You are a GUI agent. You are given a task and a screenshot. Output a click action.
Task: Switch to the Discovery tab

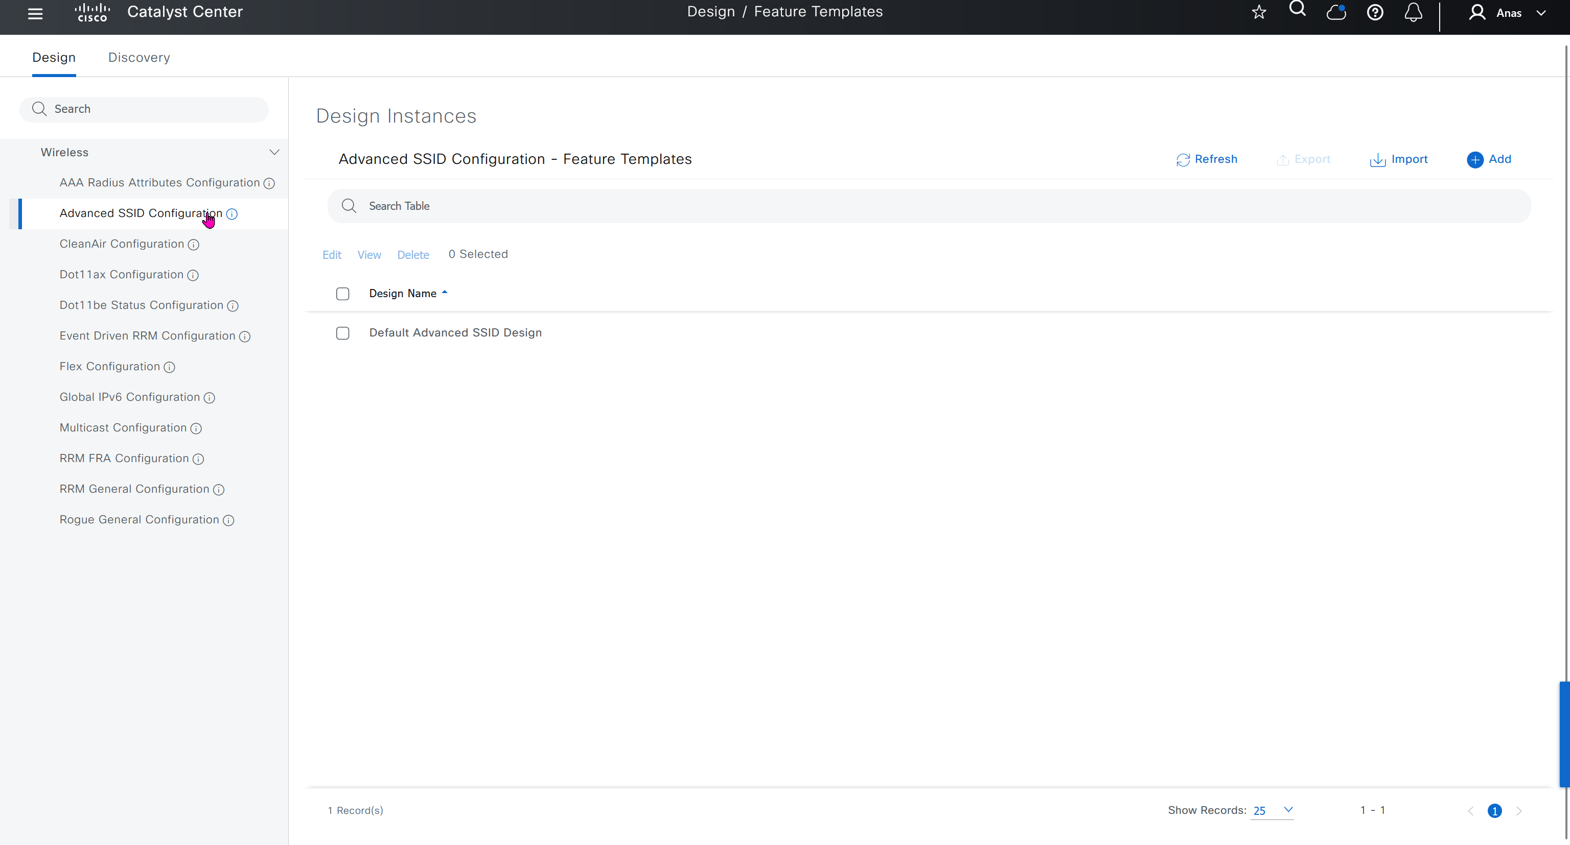[x=139, y=57]
